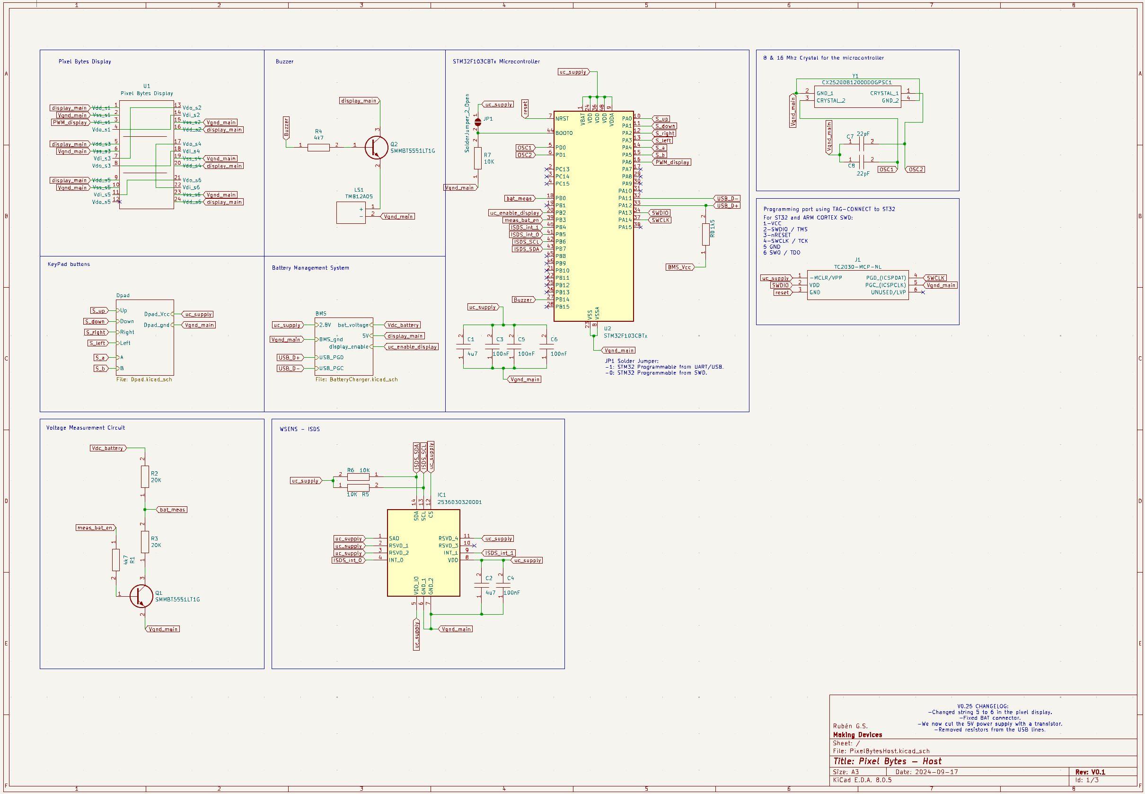Click the R3 20K resistor symbol
This screenshot has width=1145, height=794.
click(145, 542)
